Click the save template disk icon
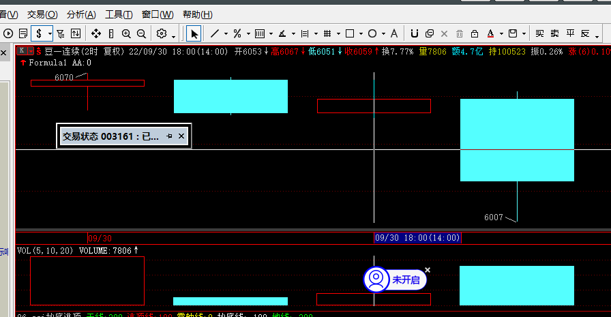Viewport: 611px width, 317px height. click(513, 33)
